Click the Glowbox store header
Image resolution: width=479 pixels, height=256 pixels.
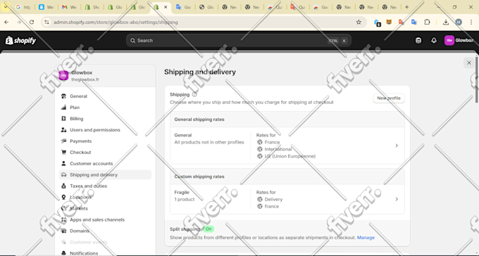pyautogui.click(x=105, y=76)
